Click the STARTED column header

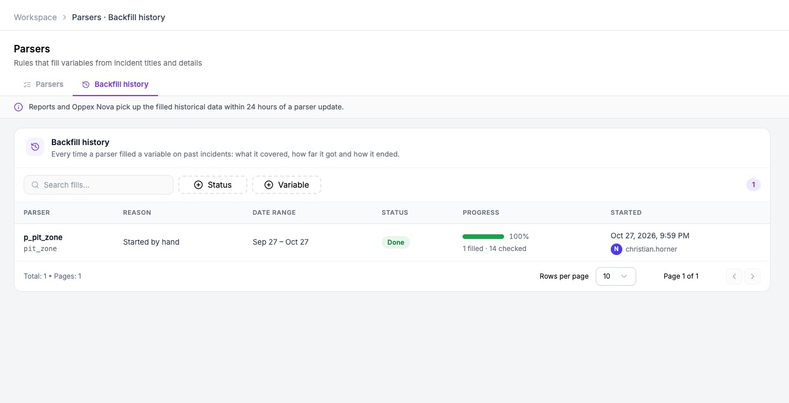click(626, 212)
